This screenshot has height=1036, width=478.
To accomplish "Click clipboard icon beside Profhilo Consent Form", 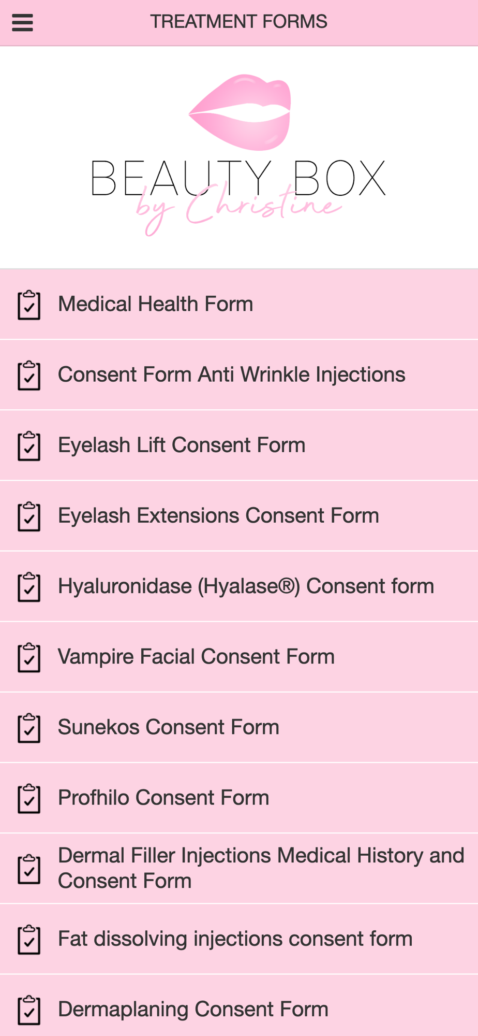I will click(29, 798).
